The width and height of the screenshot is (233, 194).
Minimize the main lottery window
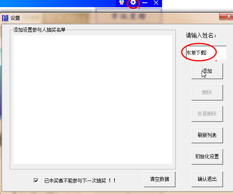[145, 3]
